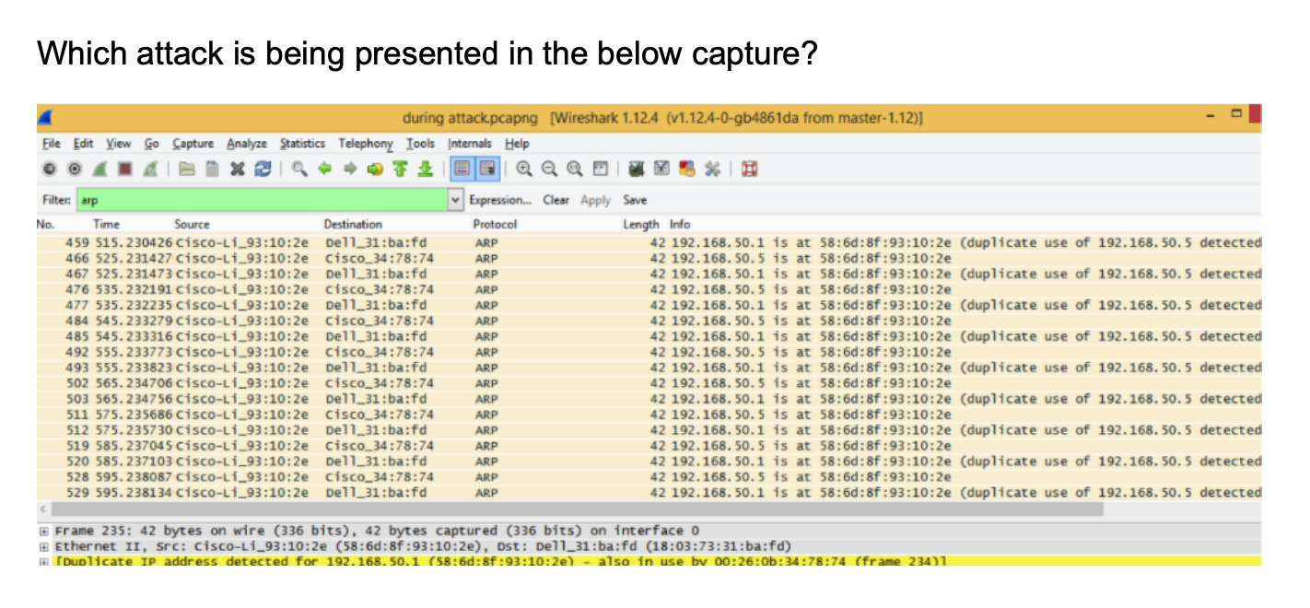Open the Help menu
The height and width of the screenshot is (608, 1310).
coord(518,144)
